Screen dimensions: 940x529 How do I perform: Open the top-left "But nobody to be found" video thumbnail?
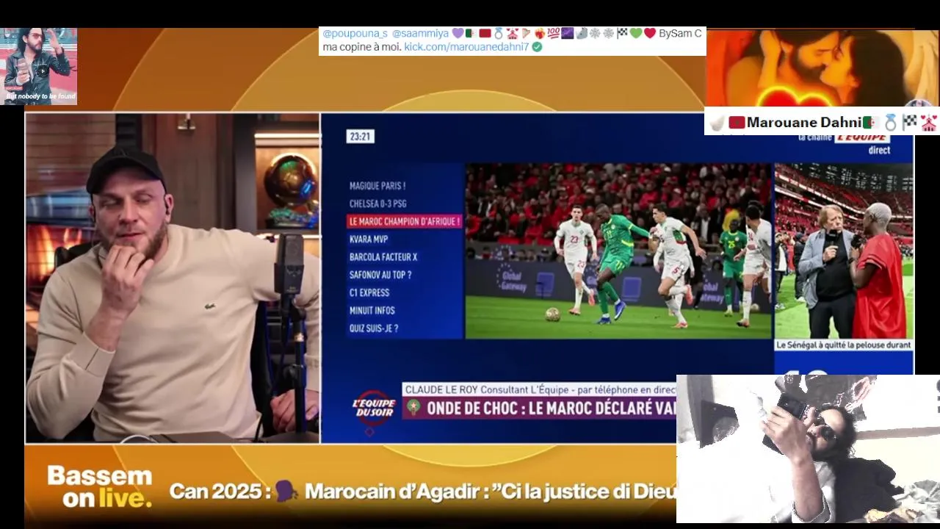[39, 66]
